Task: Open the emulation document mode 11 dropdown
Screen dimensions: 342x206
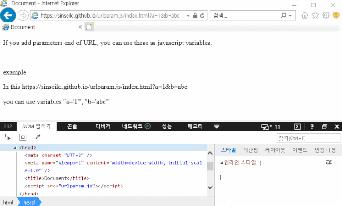Action: [270, 127]
